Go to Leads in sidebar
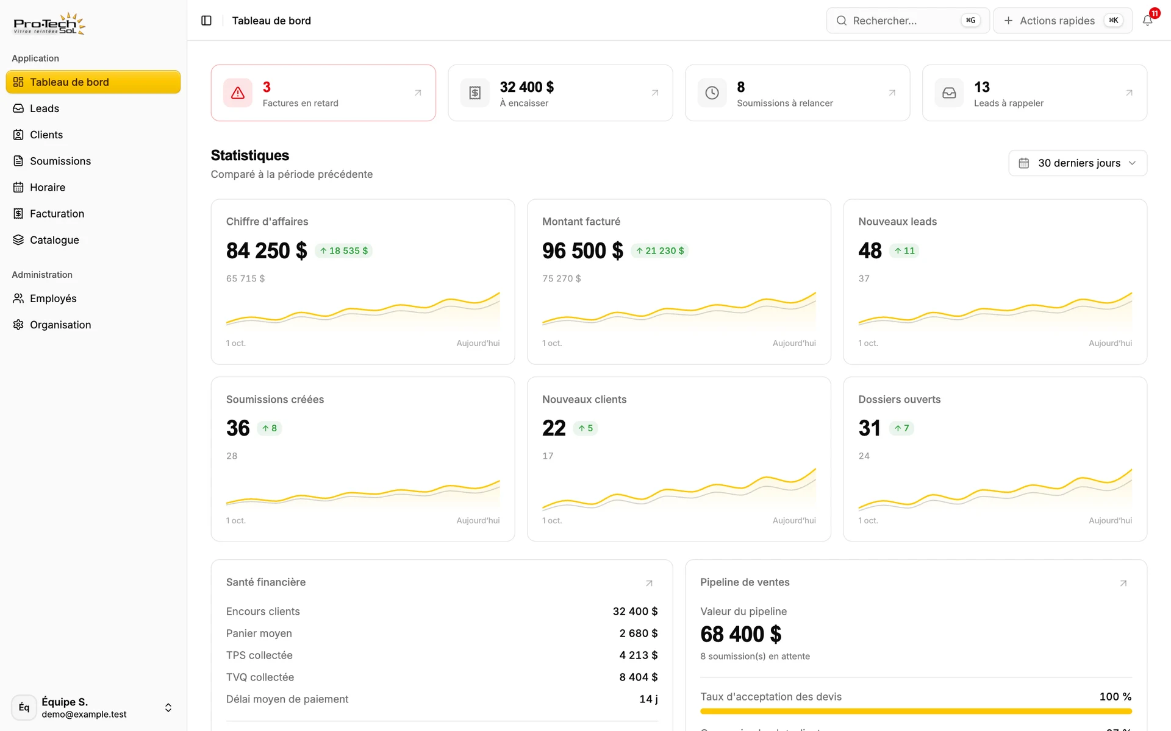This screenshot has height=731, width=1171. click(93, 108)
